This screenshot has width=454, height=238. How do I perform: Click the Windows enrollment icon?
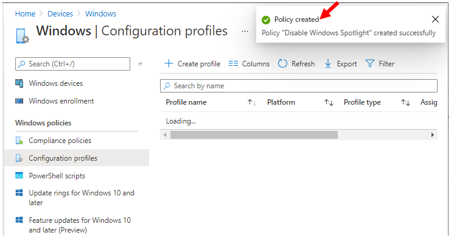pos(19,101)
